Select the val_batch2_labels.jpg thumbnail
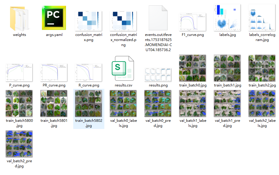The image size is (279, 175). point(262,103)
